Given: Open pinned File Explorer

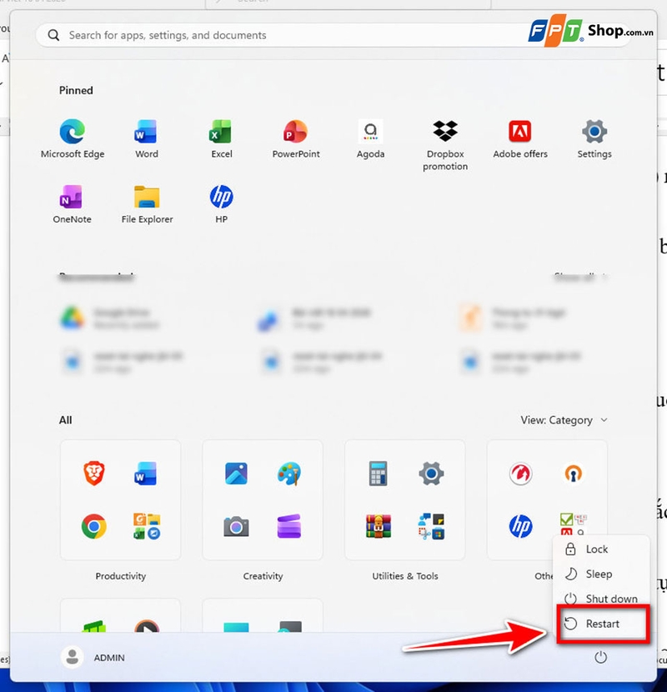Looking at the screenshot, I should tap(147, 204).
